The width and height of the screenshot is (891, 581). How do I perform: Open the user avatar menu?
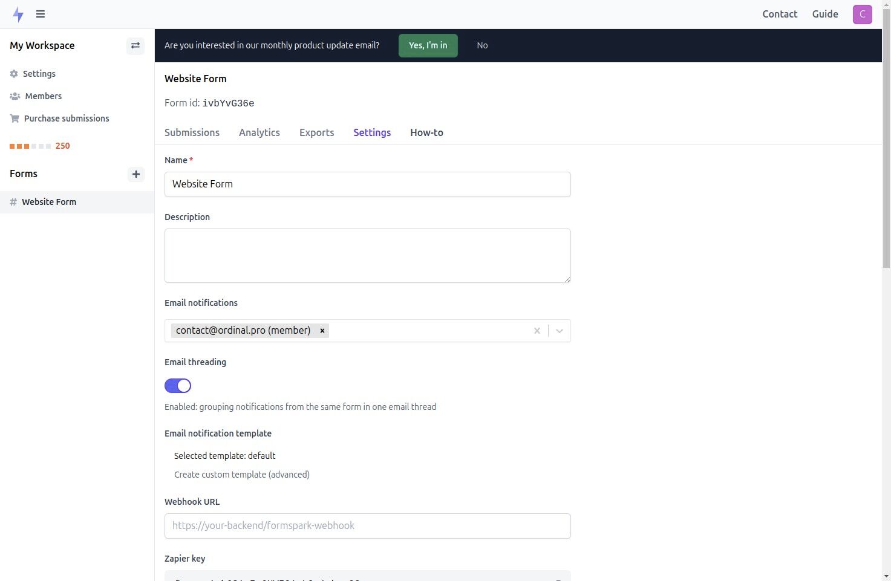[862, 14]
